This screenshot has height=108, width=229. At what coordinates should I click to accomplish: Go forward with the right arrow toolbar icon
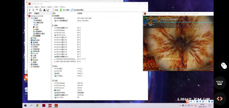[33, 10]
